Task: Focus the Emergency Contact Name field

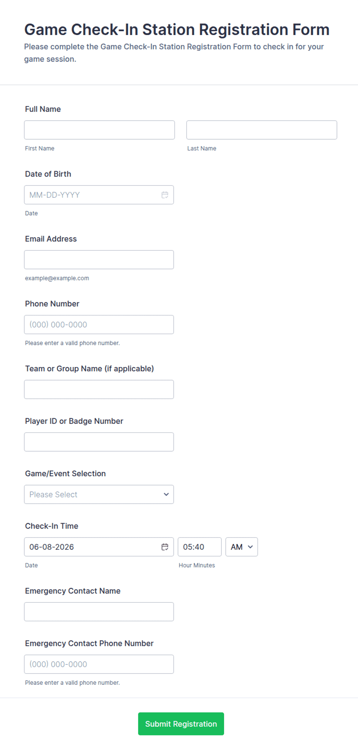Action: click(99, 612)
